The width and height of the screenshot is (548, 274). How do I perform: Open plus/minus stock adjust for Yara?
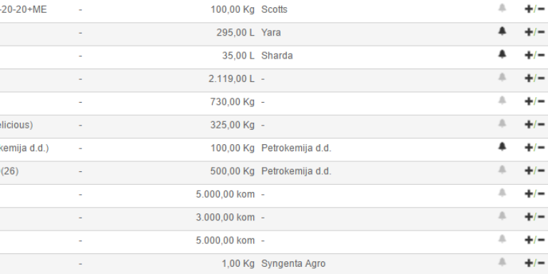(x=534, y=32)
